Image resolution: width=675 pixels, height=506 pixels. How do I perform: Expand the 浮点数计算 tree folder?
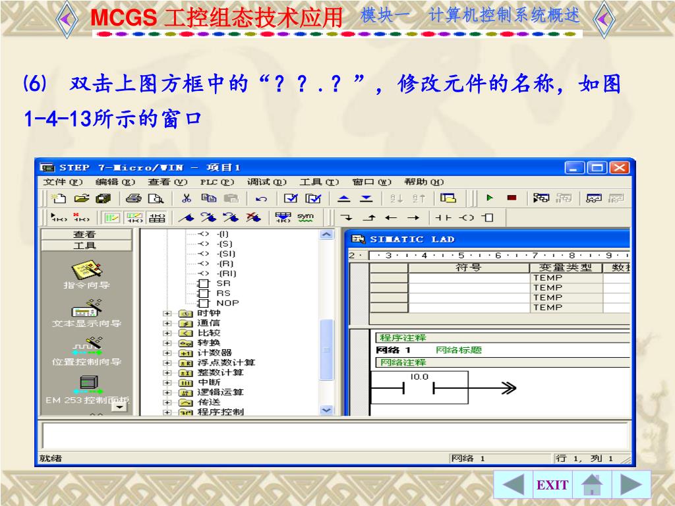click(167, 363)
